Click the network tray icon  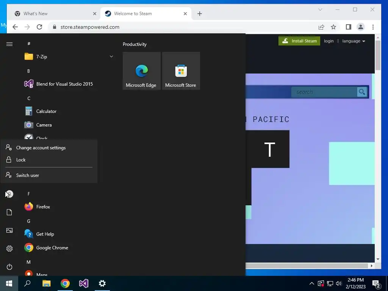(330, 283)
